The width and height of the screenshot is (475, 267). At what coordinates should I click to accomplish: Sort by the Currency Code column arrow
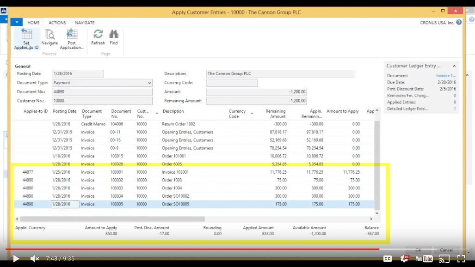tap(252, 113)
